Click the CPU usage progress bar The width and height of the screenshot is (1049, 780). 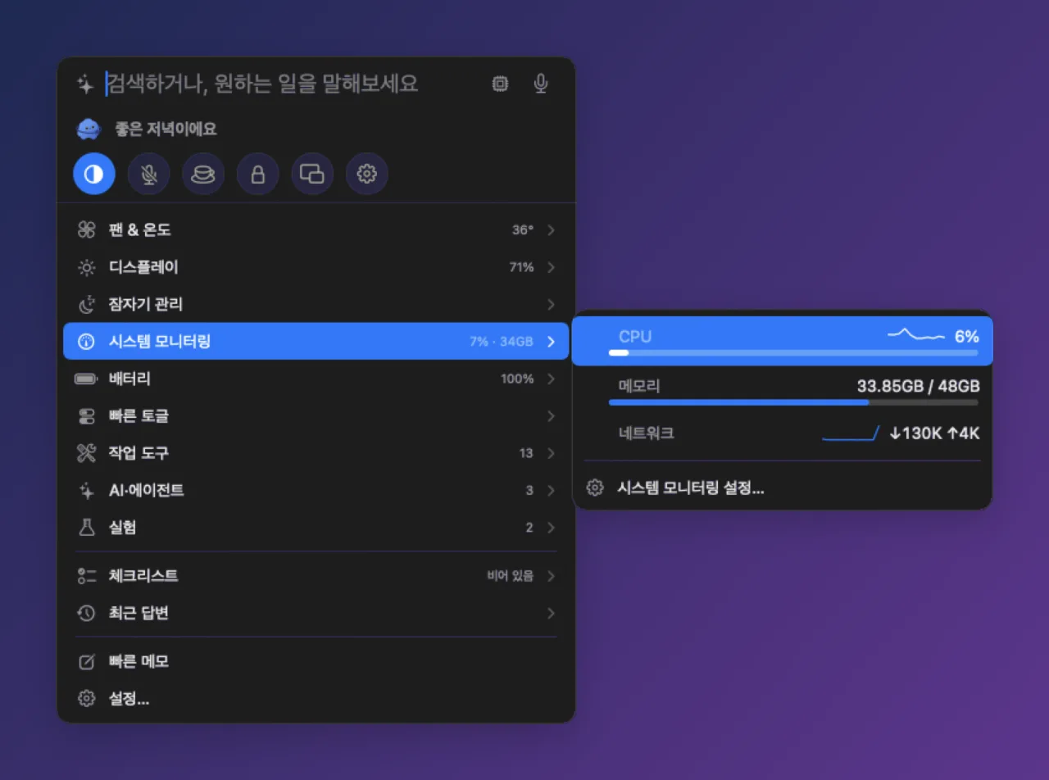click(793, 353)
